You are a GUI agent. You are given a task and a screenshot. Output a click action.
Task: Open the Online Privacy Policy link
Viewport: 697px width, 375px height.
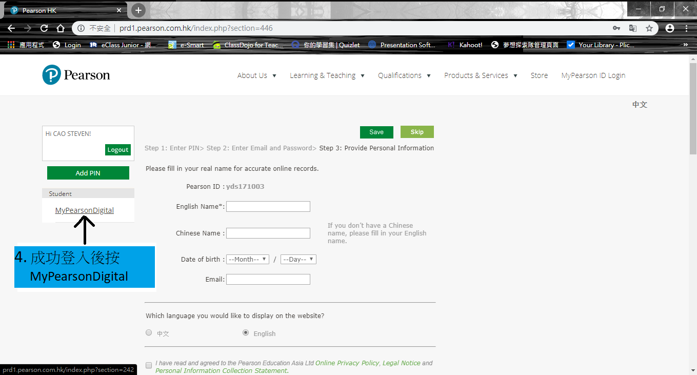coord(347,363)
